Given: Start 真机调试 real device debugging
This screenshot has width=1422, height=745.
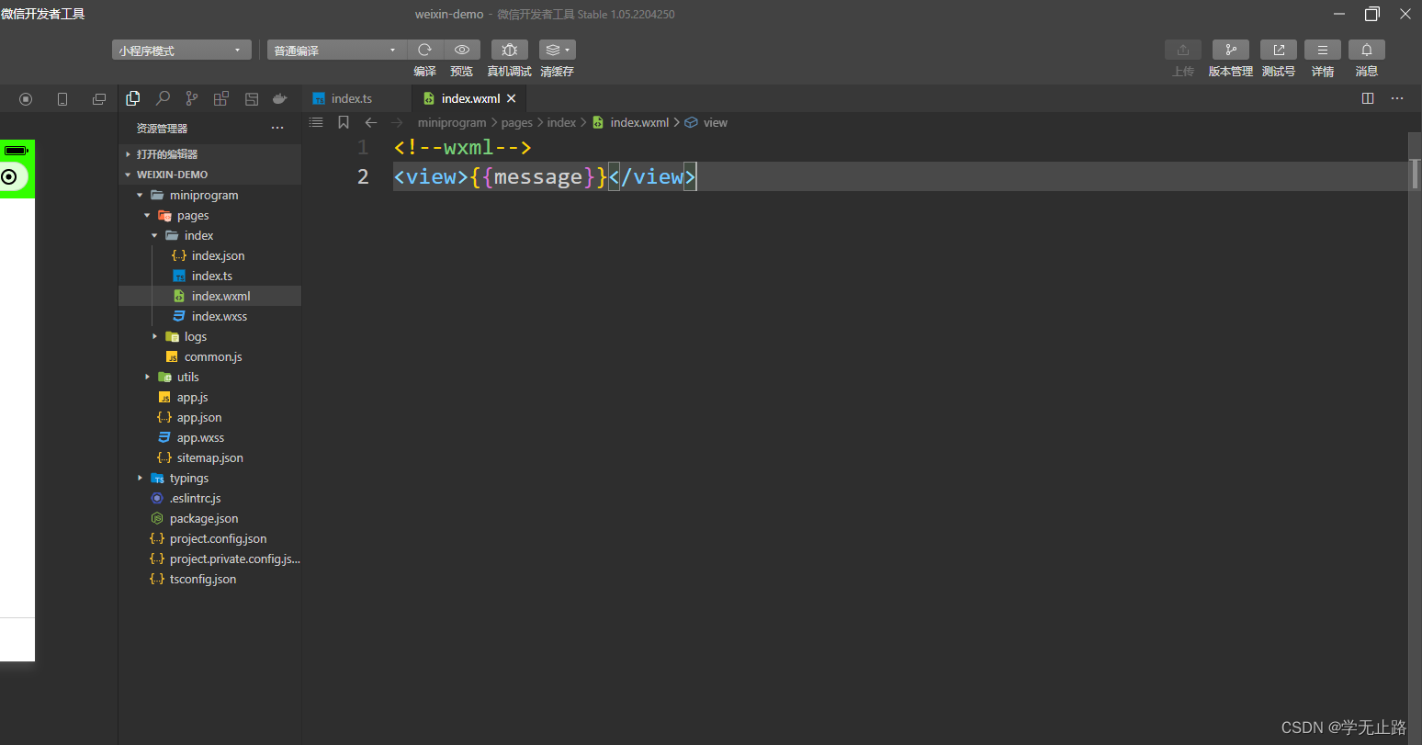Looking at the screenshot, I should tap(510, 50).
